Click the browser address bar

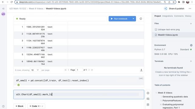[89, 2]
